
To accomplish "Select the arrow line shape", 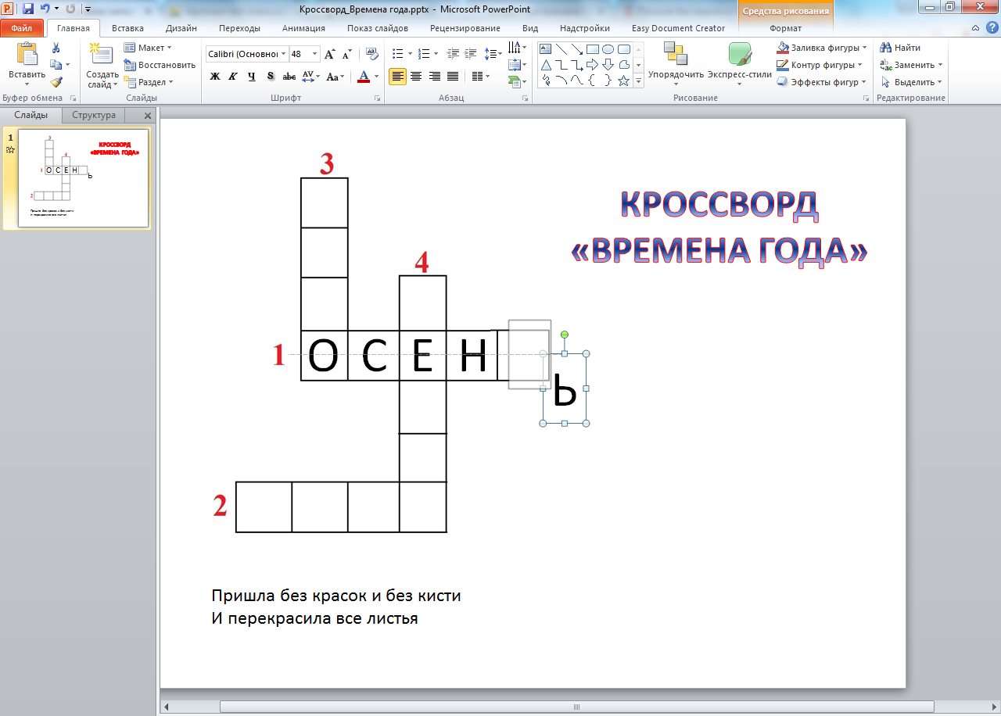I will pyautogui.click(x=576, y=48).
